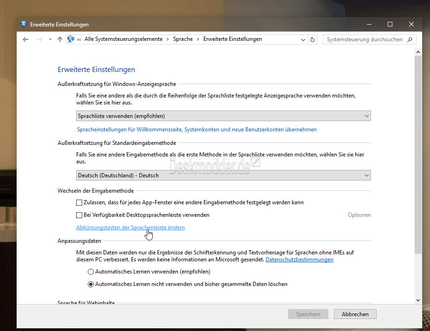Click the forward navigation arrow

39,39
